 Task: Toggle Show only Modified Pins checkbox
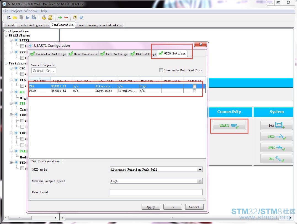tap(161, 70)
